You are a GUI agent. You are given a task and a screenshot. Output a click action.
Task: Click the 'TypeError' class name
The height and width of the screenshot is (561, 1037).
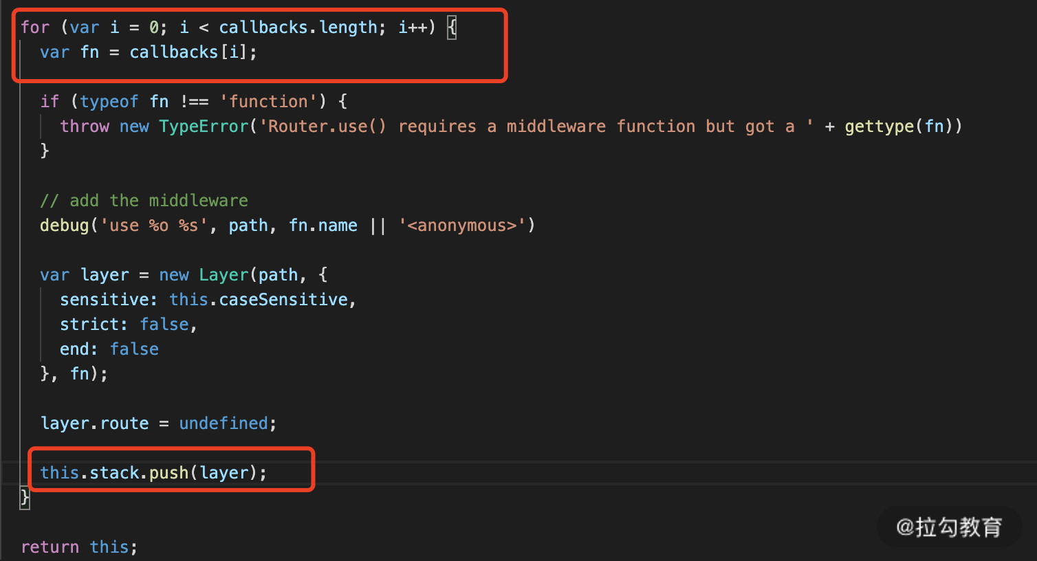(x=204, y=126)
